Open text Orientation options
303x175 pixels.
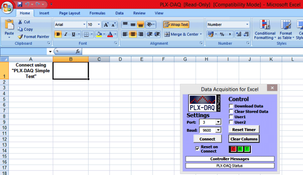click(151, 25)
